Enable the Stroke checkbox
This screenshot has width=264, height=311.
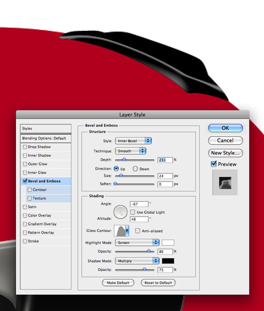pos(25,241)
